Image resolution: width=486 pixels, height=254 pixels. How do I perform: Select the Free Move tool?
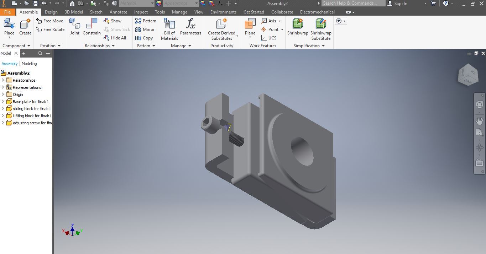click(49, 21)
